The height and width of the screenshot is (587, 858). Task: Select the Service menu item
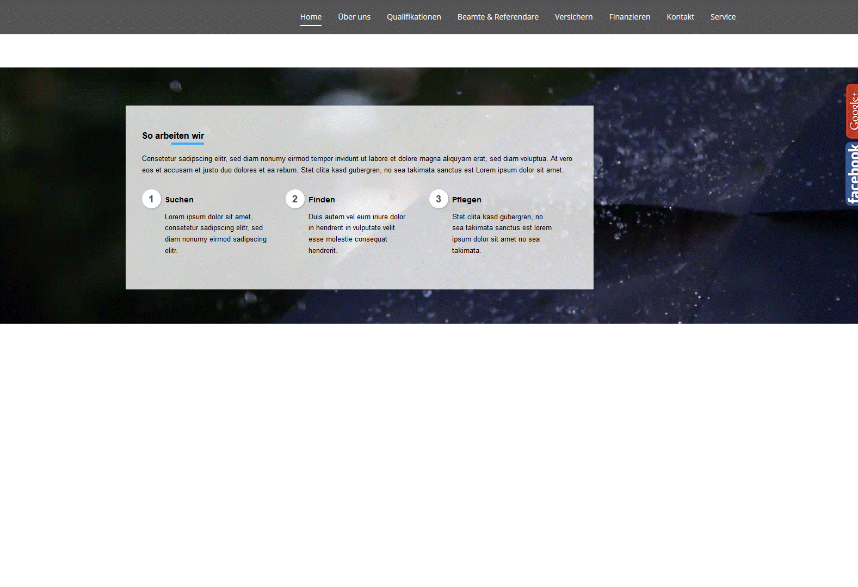[723, 17]
